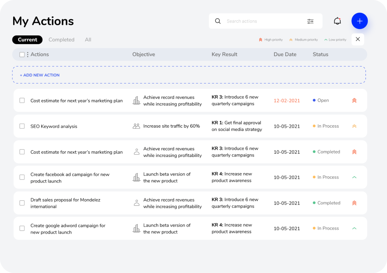Viewport: 387px width, 273px height.
Task: Click the notifications bell icon
Action: (x=337, y=20)
